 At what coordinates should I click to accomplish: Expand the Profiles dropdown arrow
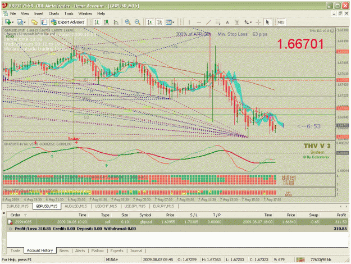pos(25,22)
